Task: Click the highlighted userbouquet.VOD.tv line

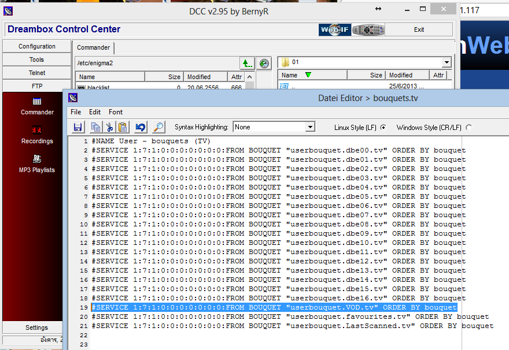Action: [x=274, y=307]
